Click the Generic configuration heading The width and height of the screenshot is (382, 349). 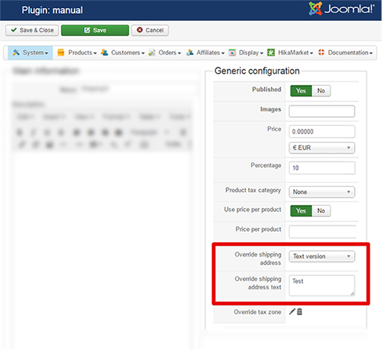pos(257,71)
